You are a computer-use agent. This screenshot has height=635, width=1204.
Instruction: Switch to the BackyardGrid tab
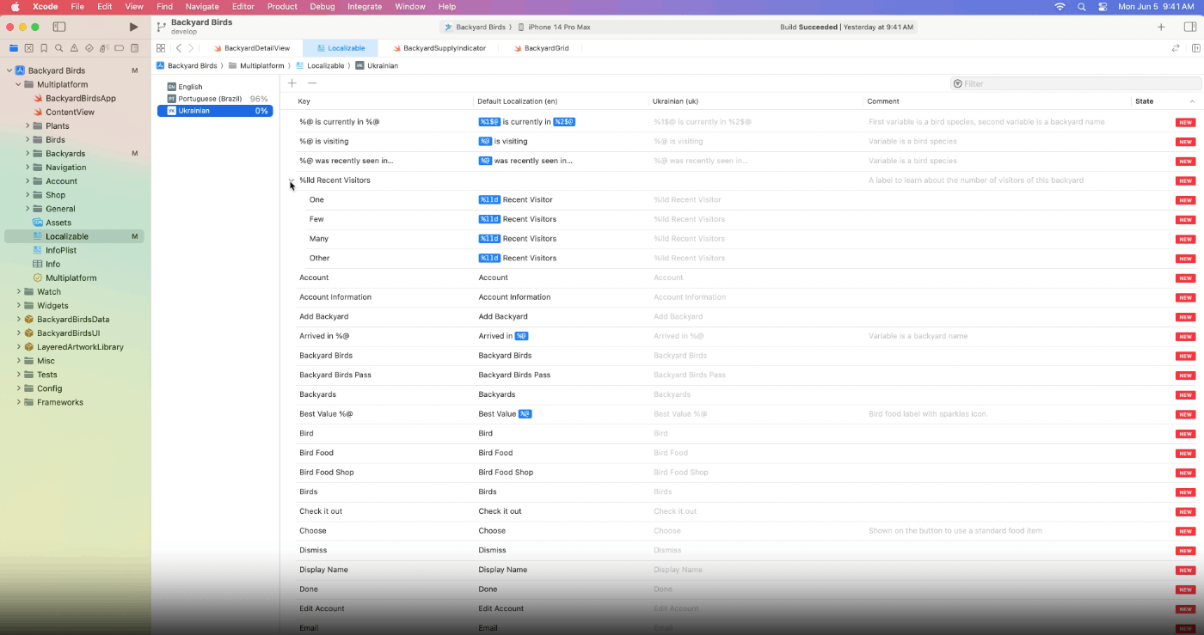coord(541,48)
